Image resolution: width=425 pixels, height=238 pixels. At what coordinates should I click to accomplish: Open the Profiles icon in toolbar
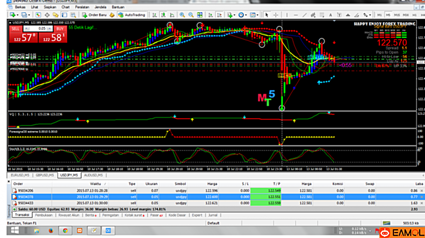24,15
